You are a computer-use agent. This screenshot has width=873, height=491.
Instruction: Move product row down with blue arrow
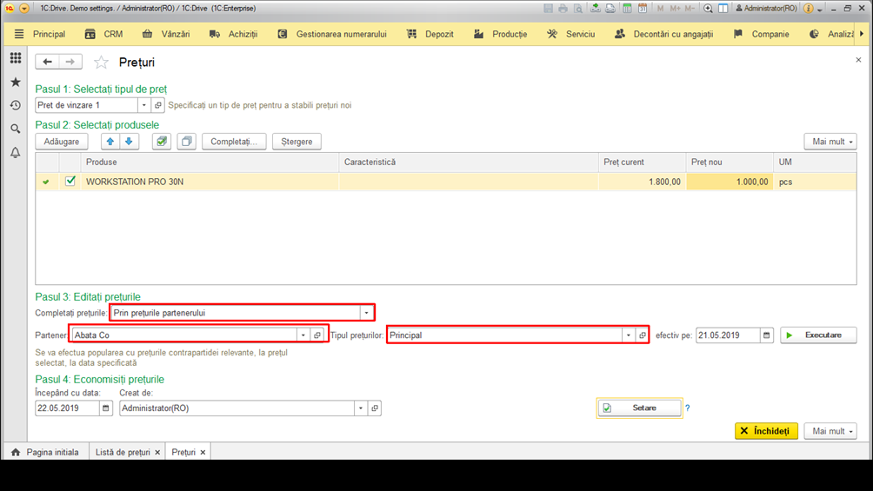pyautogui.click(x=129, y=142)
